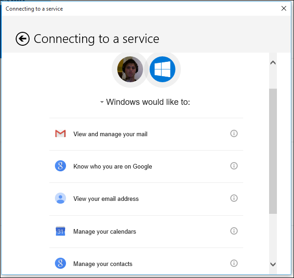Show info for View your email address

point(234,198)
